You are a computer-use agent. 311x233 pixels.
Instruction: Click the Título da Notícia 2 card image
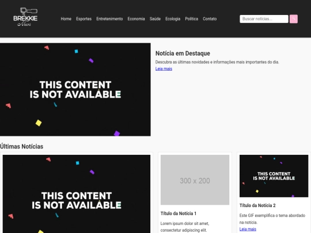pos(274,176)
